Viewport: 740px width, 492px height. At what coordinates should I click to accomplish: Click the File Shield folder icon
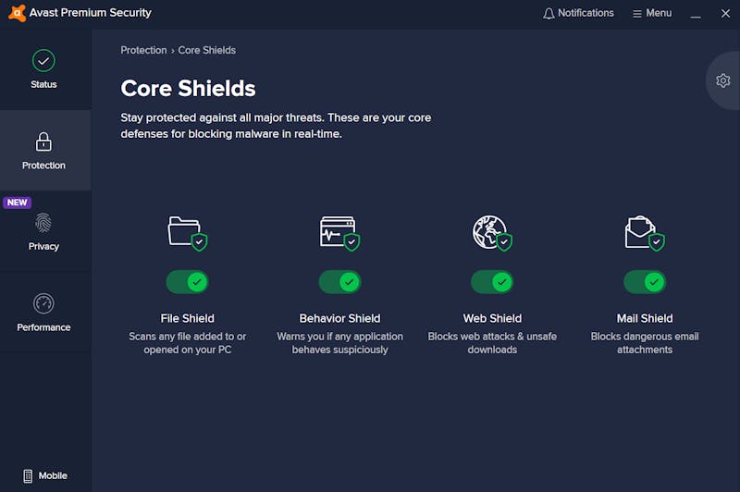(188, 233)
